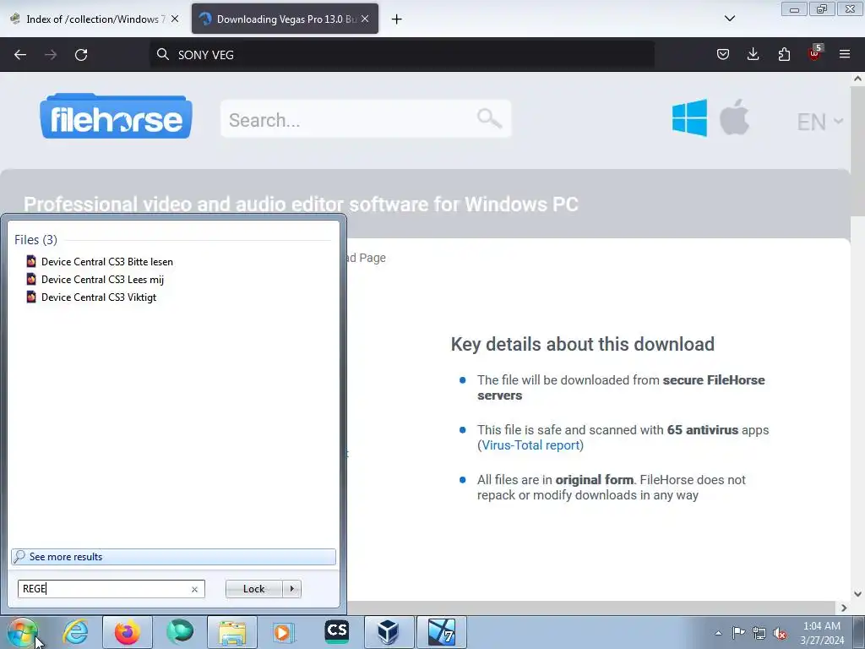Image resolution: width=865 pixels, height=649 pixels.
Task: Click the network tray icon
Action: pyautogui.click(x=759, y=633)
